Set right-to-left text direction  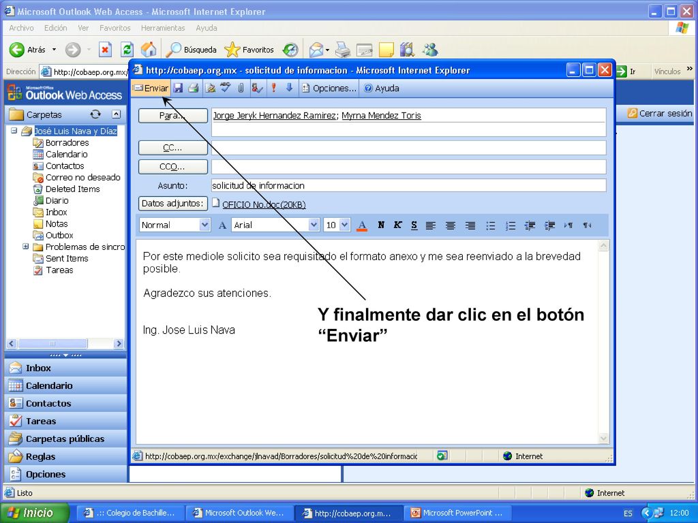click(x=587, y=225)
